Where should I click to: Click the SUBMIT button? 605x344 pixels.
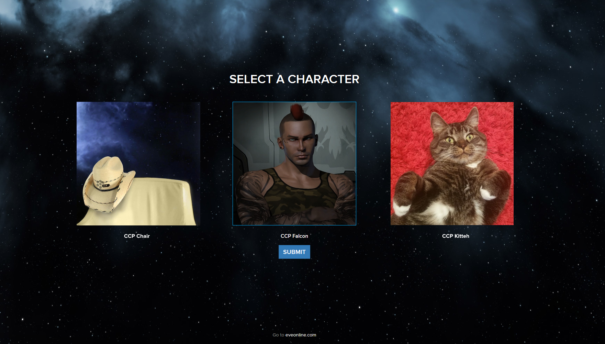coord(294,252)
